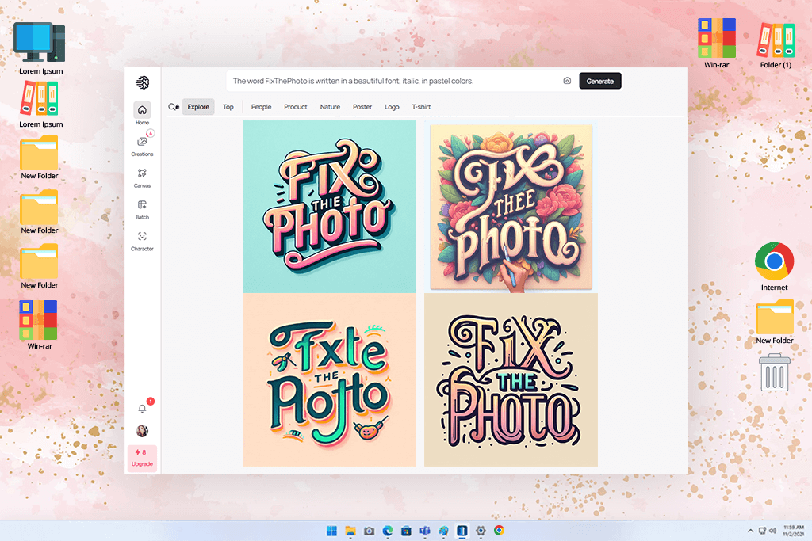The width and height of the screenshot is (812, 541).
Task: Click the Windows Start button
Action: point(332,531)
